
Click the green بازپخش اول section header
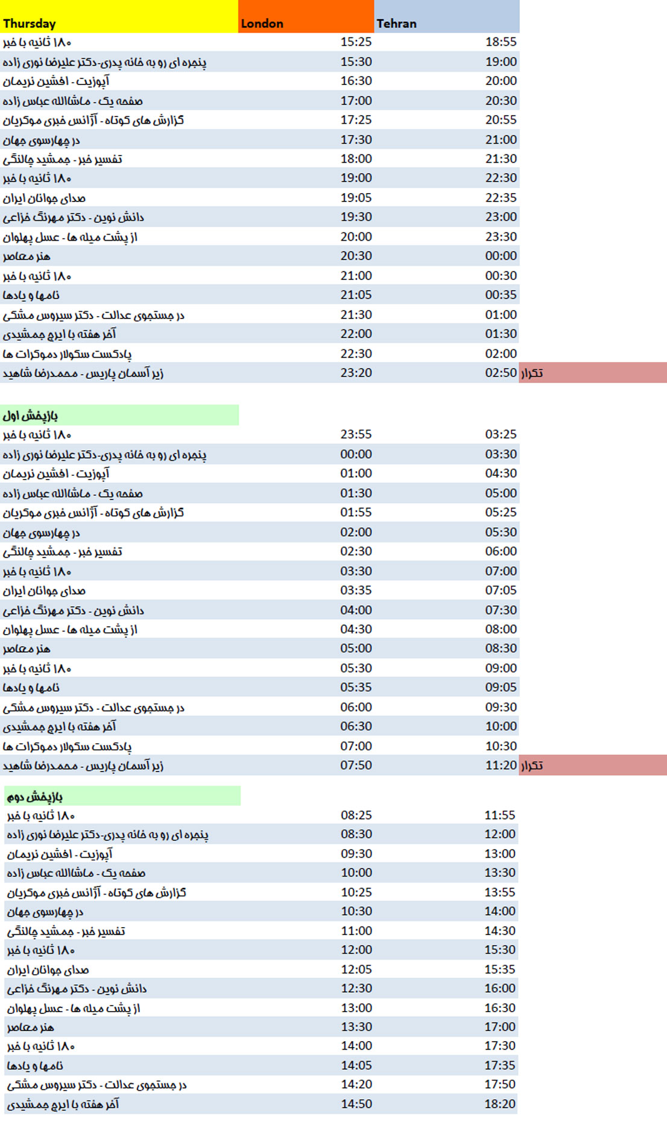(x=119, y=415)
